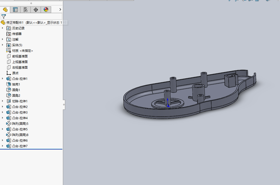Image resolution: width=280 pixels, height=185 pixels.
Task: Expand the 凸台-拉伸7 feature
Action: (x=3, y=146)
